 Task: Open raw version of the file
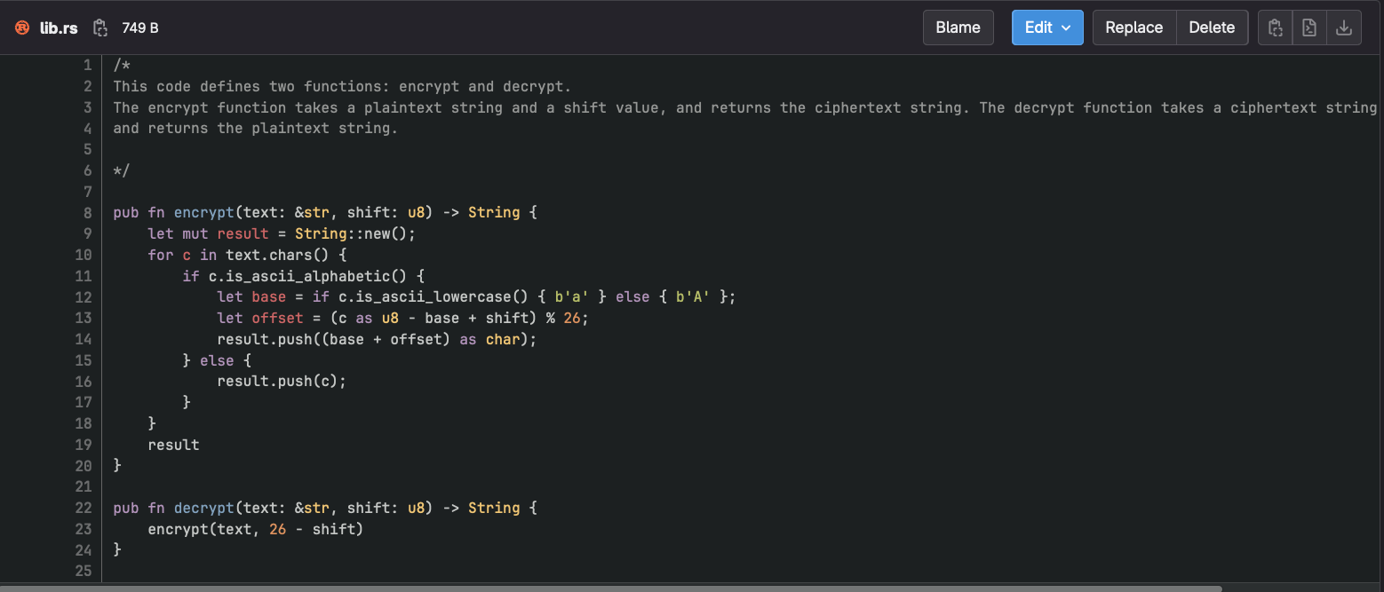[x=1308, y=28]
